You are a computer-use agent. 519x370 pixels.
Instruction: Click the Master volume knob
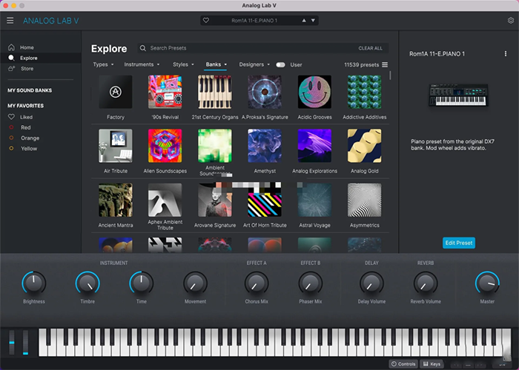pyautogui.click(x=487, y=282)
